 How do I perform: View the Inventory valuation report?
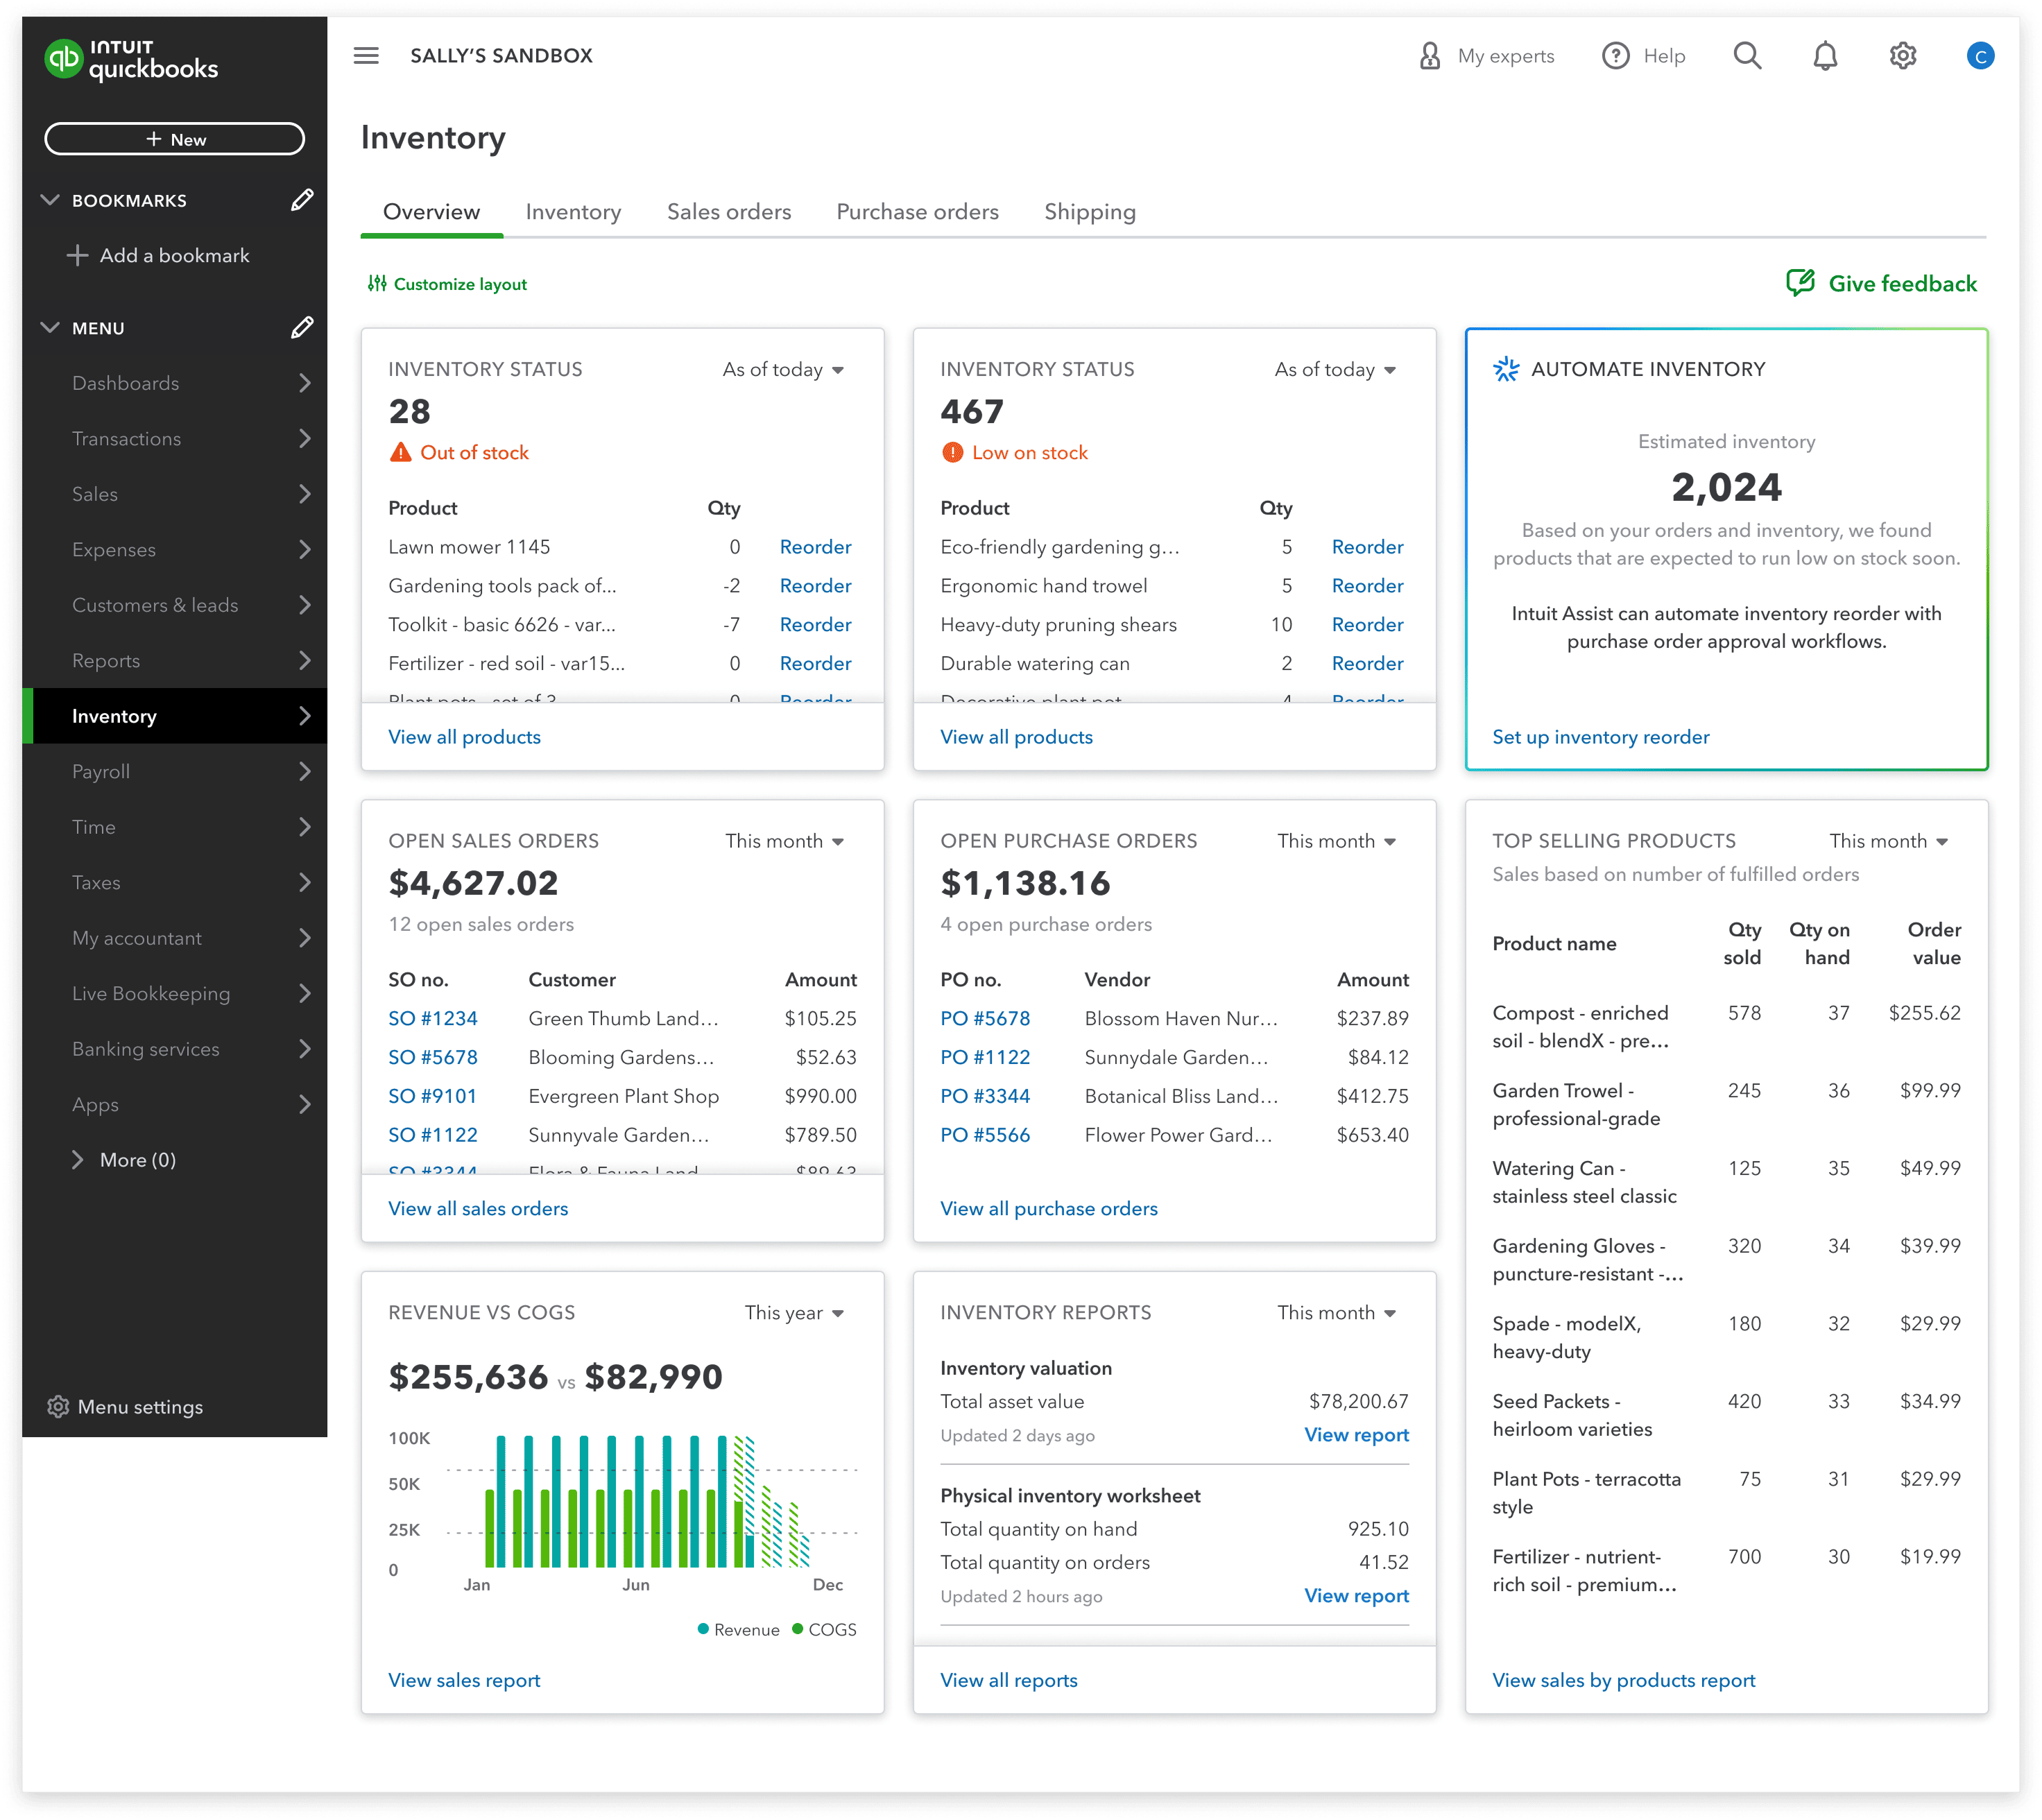tap(1356, 1434)
